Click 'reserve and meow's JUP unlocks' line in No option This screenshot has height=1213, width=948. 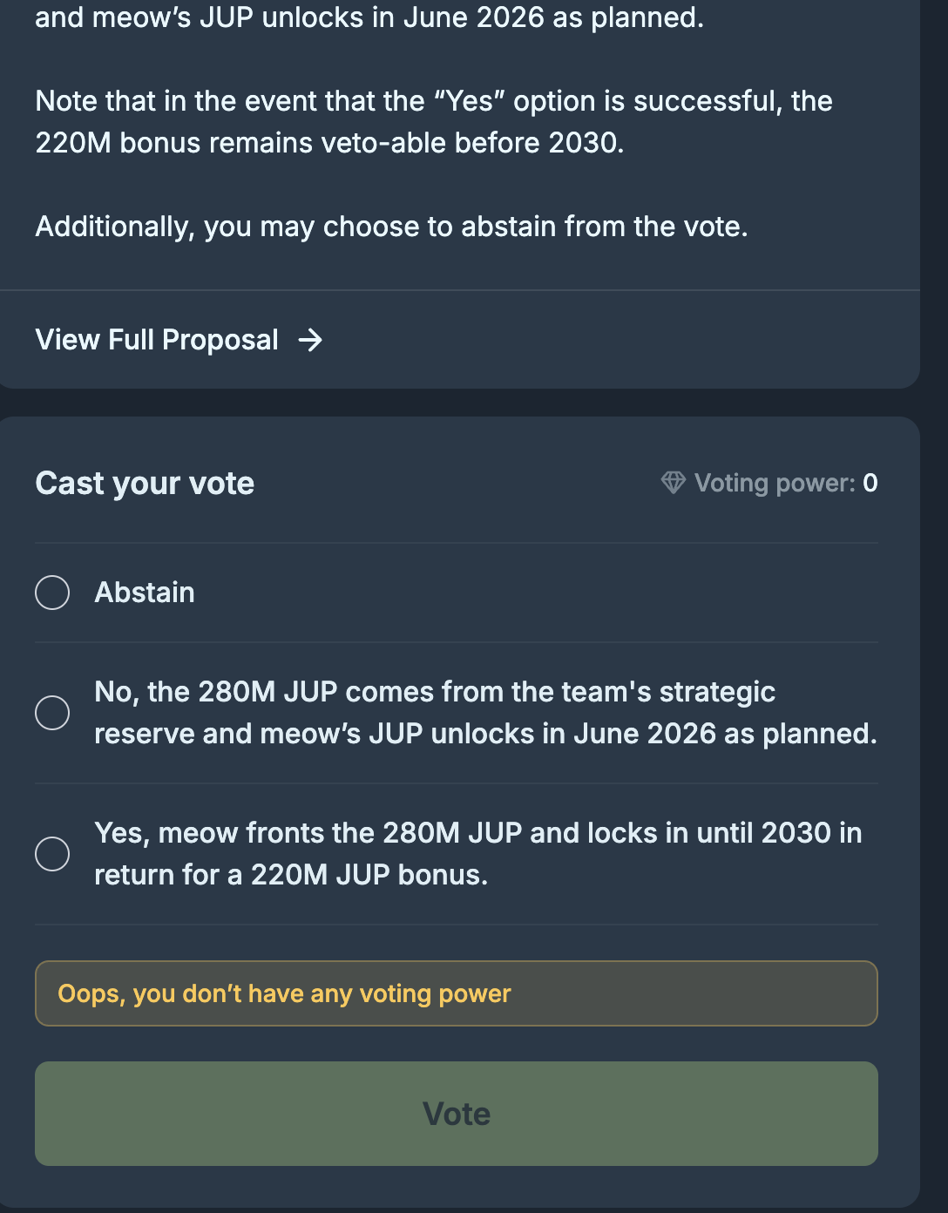tap(485, 734)
